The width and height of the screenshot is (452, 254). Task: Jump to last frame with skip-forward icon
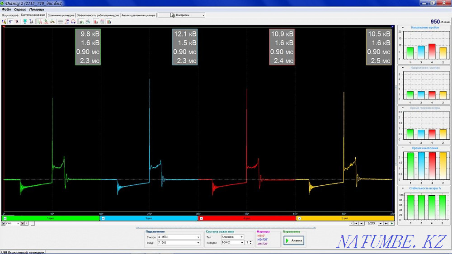(x=386, y=223)
